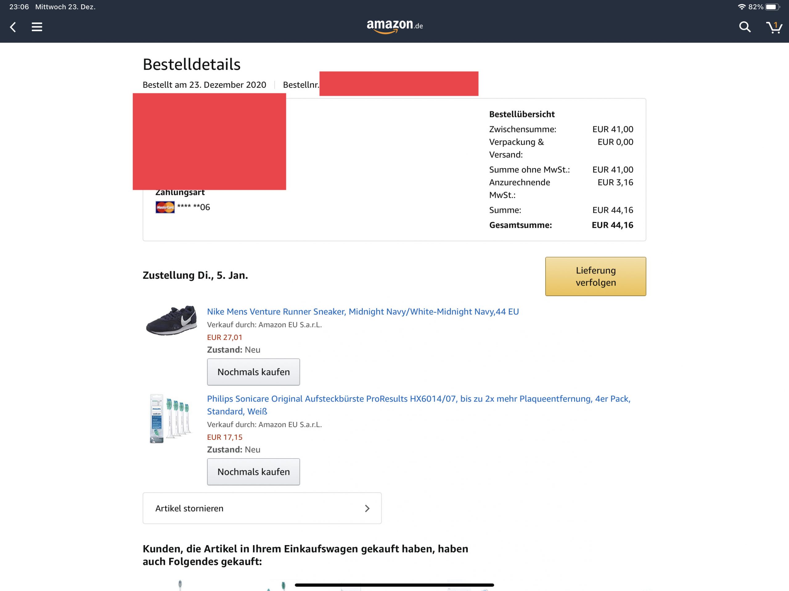
Task: Open the Nike Venture Runner Sneaker link
Action: click(x=363, y=312)
